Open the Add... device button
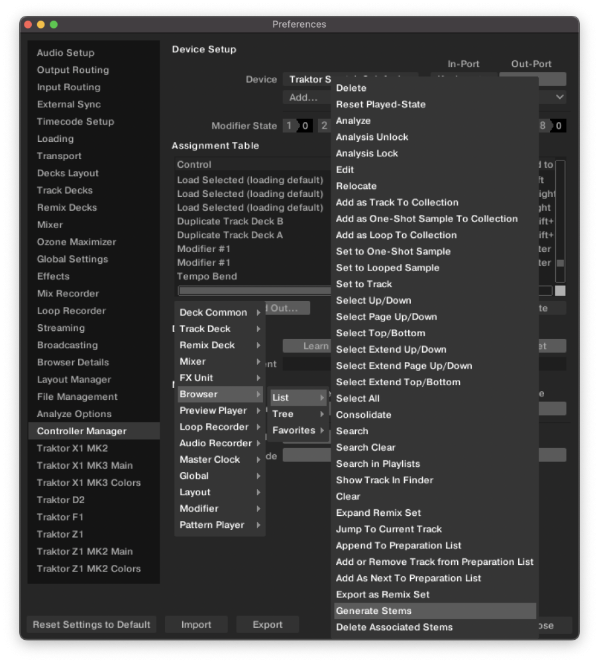 [x=307, y=97]
